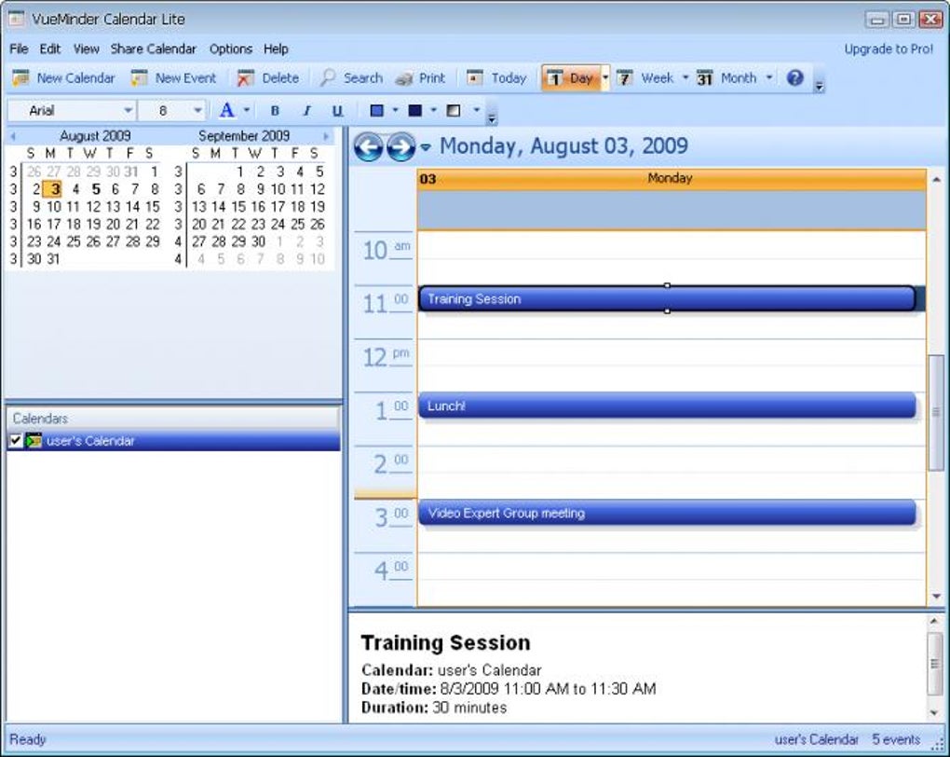Open Month view options dropdown arrow

[x=768, y=78]
